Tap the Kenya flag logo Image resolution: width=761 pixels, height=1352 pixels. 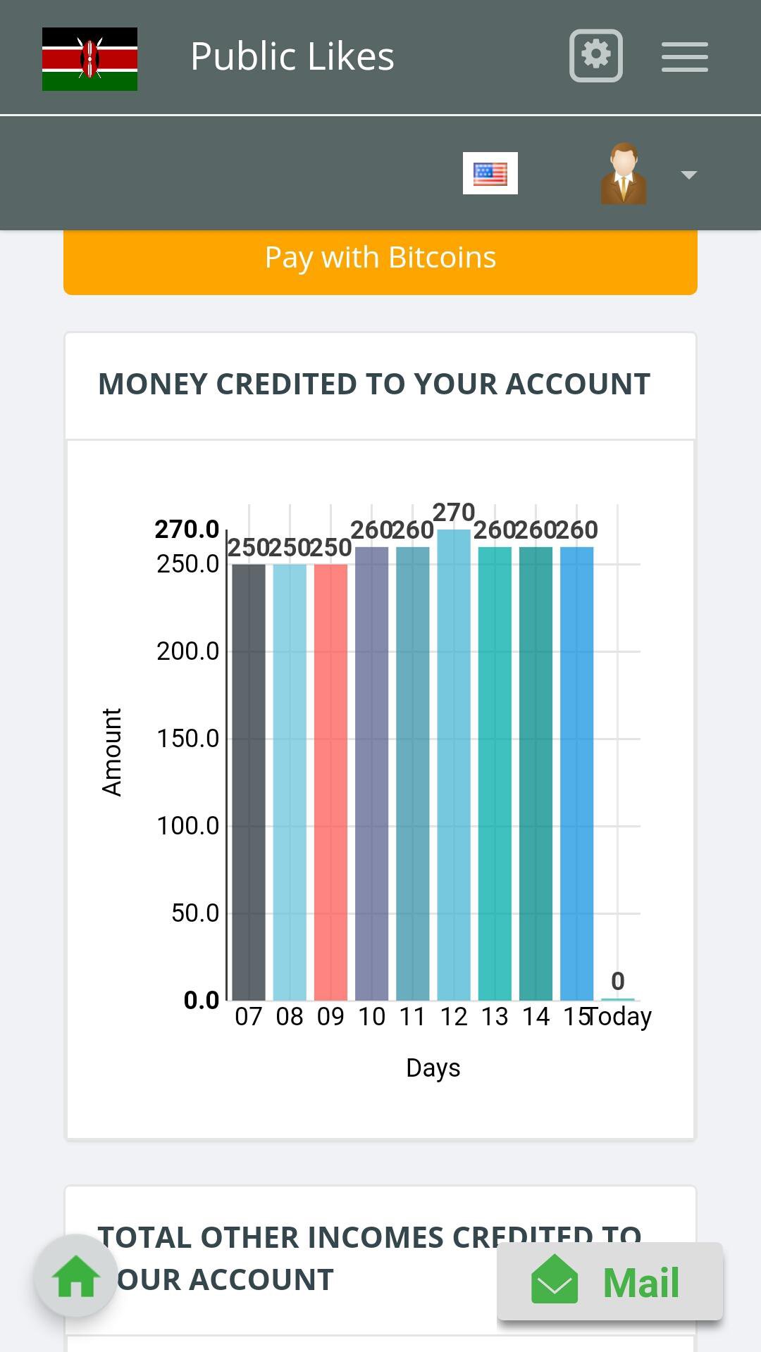(89, 59)
